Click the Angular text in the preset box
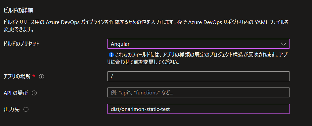Viewport: 312px width, 126px height. pyautogui.click(x=120, y=44)
